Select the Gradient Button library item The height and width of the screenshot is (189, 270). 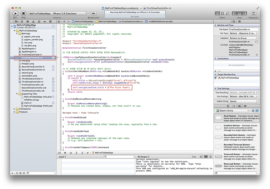[237, 128]
